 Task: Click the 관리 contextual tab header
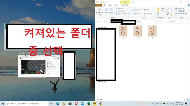tap(125, 2)
